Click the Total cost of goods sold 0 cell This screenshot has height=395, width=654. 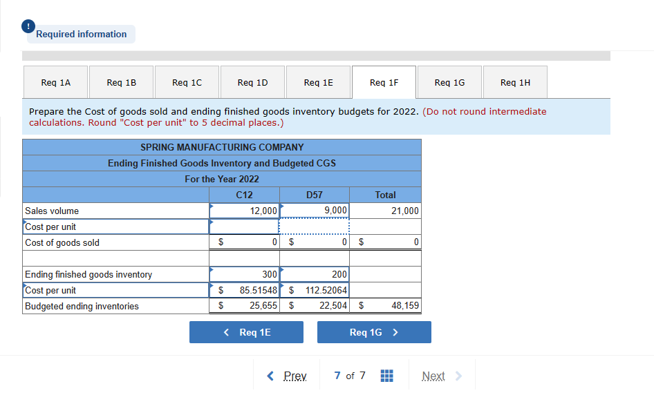point(385,242)
